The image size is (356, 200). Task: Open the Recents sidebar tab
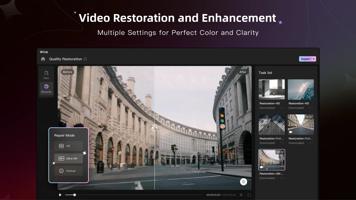coord(46,89)
